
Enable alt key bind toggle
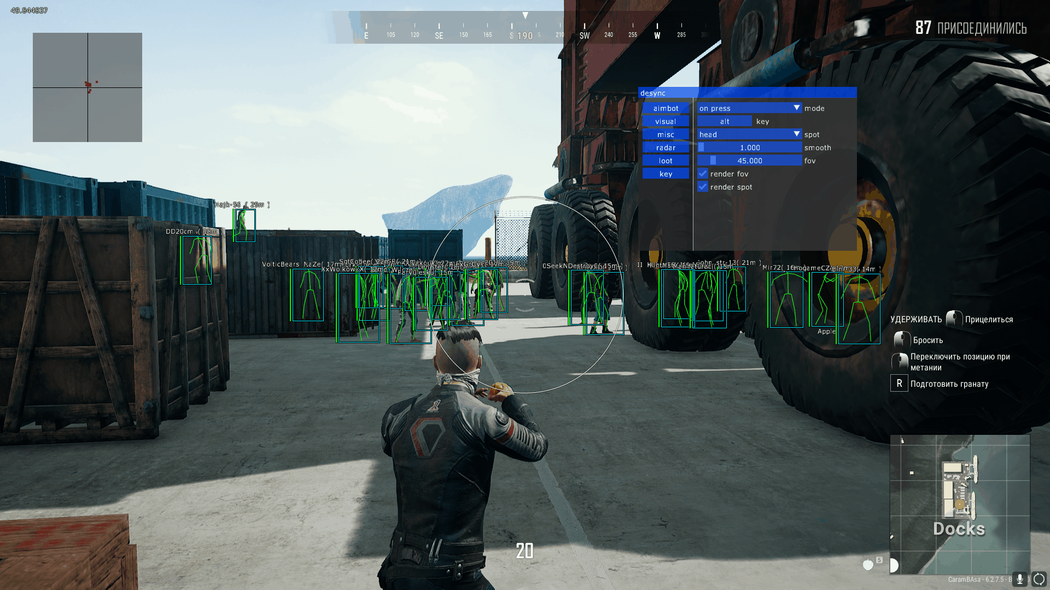724,121
